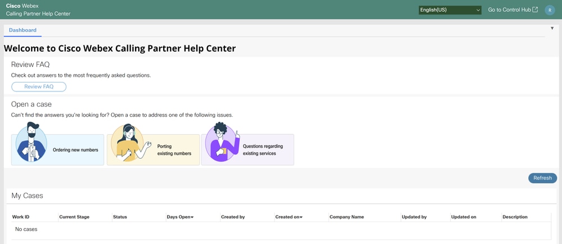Screen dimensions: 562x244
Task: Open the English(US) language dropdown
Action: [450, 10]
